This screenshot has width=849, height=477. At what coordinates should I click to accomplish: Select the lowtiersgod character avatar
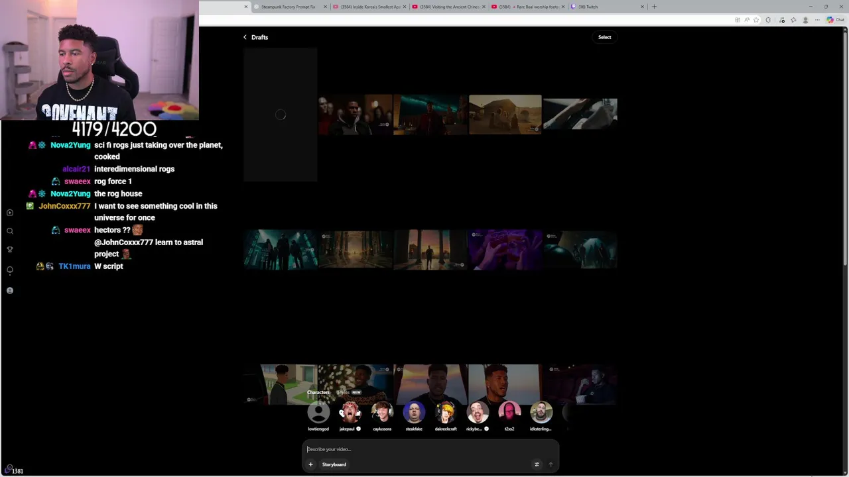[x=318, y=413]
